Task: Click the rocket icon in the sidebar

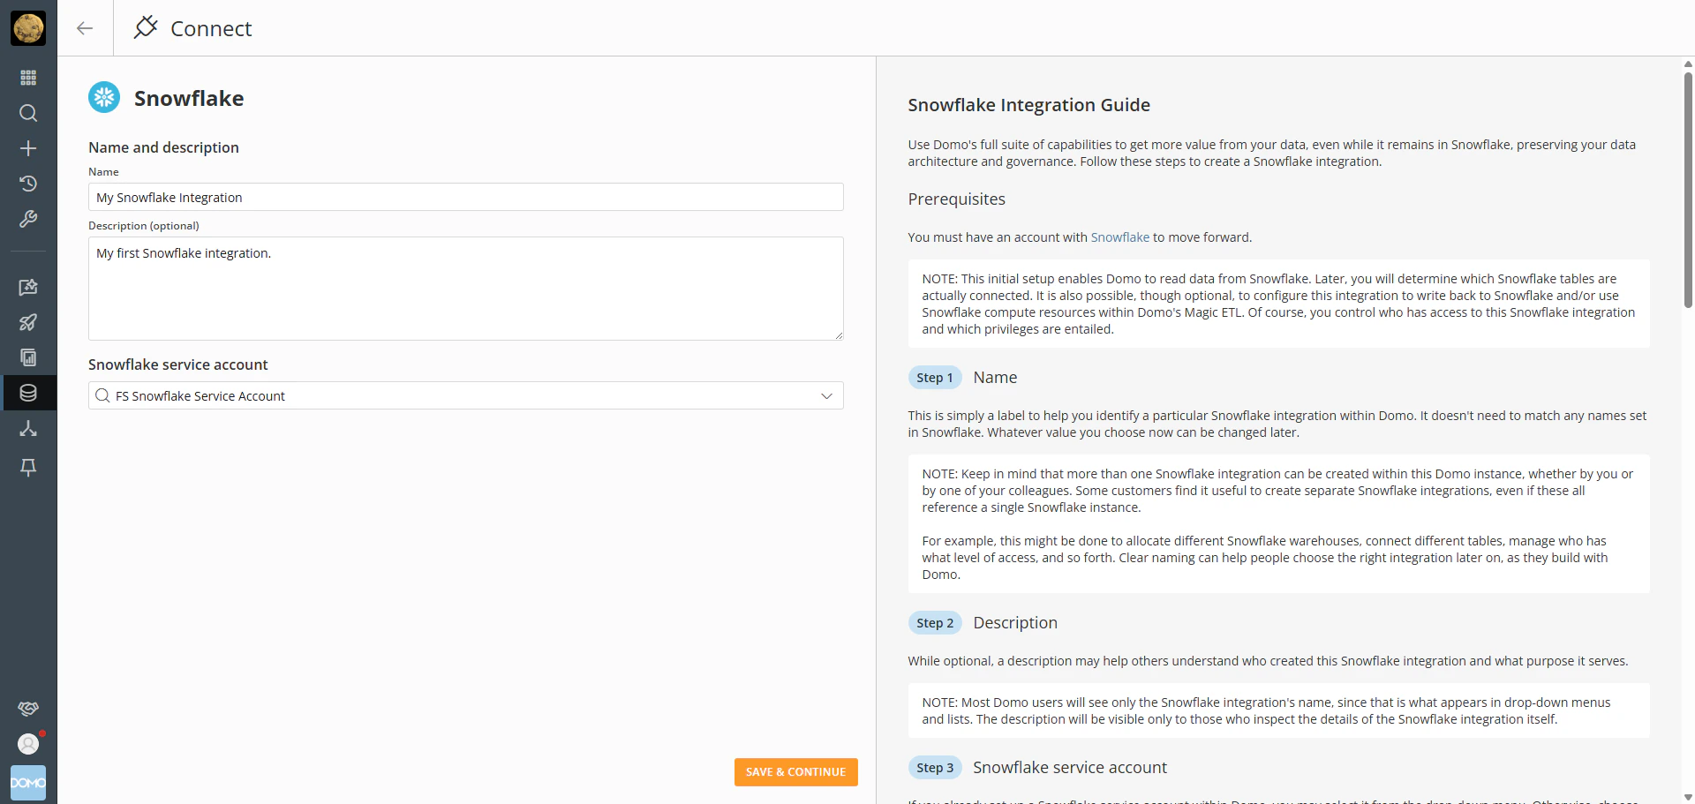Action: [28, 322]
